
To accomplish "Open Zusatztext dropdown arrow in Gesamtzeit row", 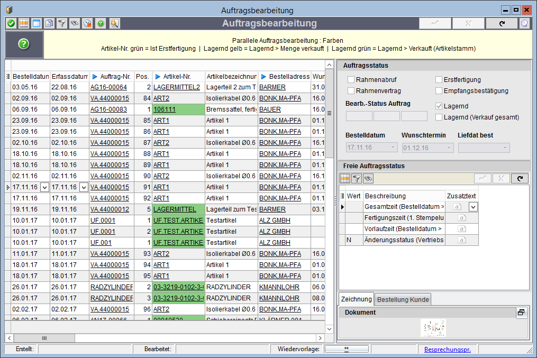I will 473,207.
